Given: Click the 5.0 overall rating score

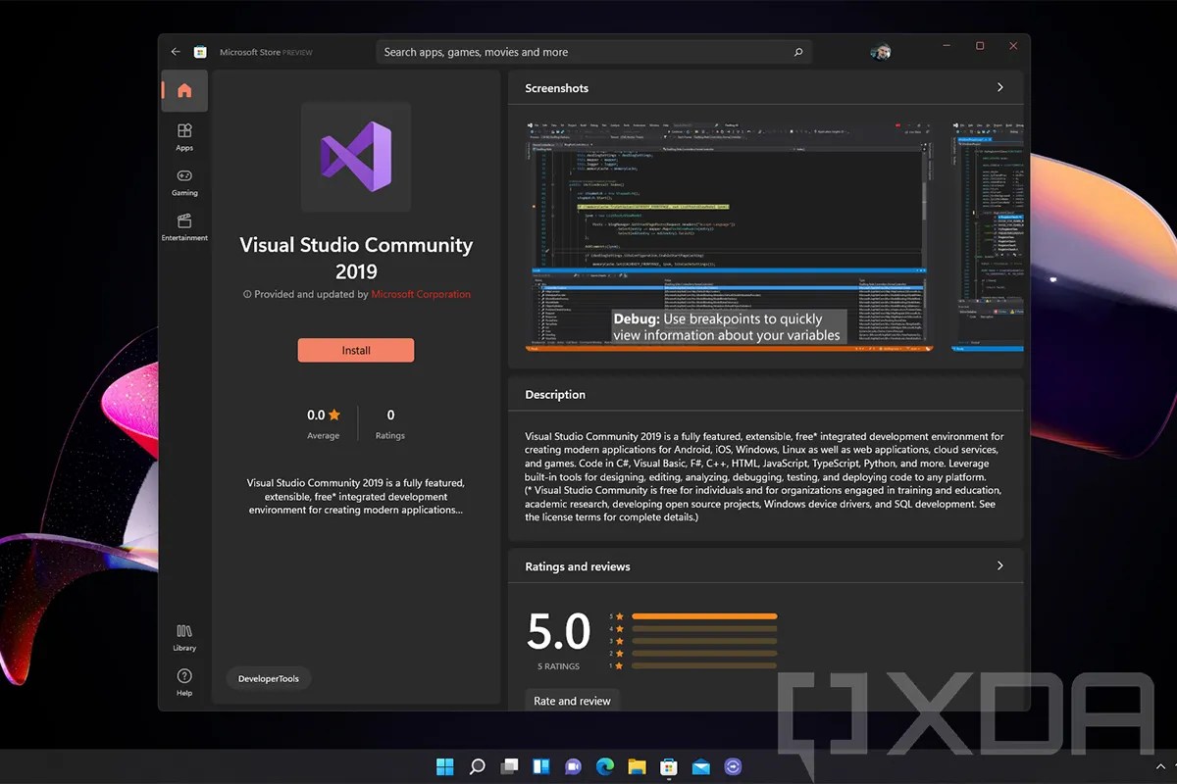Looking at the screenshot, I should pos(559,632).
